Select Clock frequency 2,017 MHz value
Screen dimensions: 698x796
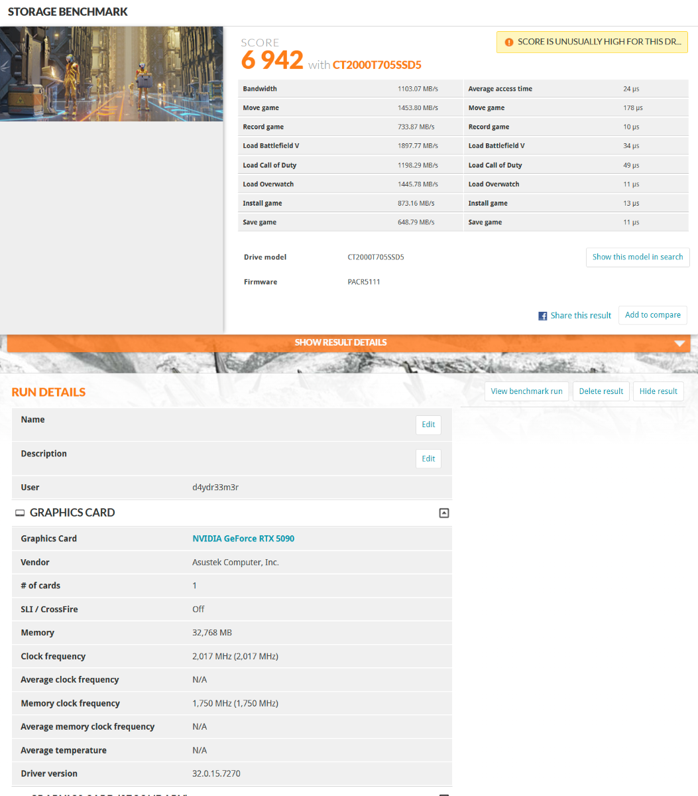click(235, 657)
